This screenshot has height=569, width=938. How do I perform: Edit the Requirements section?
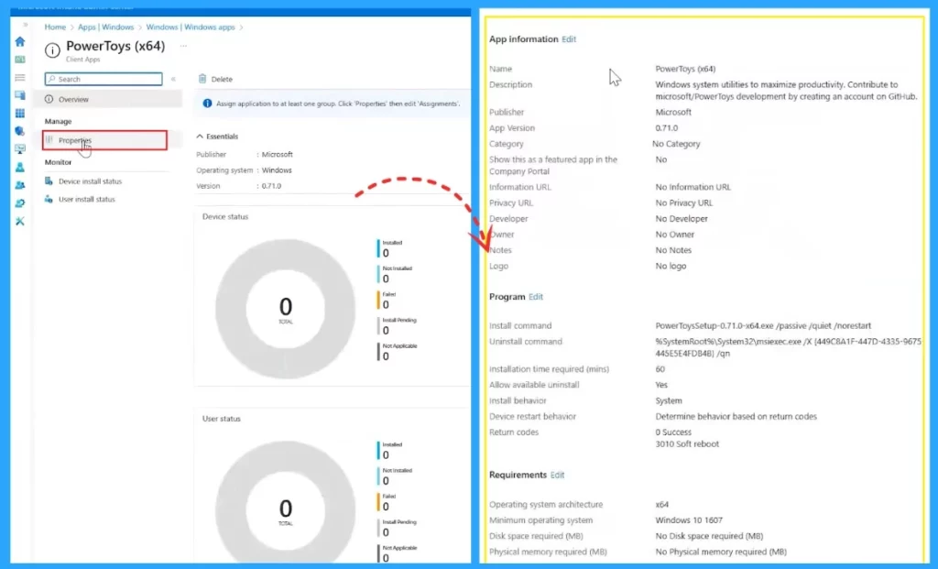558,475
